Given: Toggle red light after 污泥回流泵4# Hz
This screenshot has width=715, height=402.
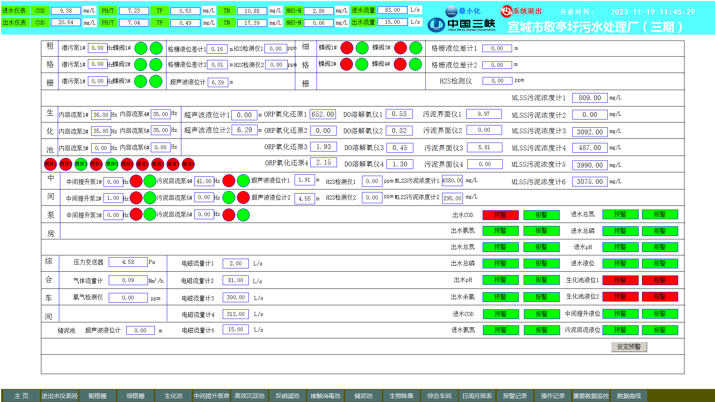Looking at the screenshot, I should click(229, 181).
